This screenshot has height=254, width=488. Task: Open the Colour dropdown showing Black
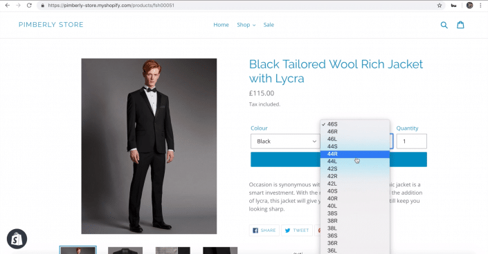coord(285,141)
